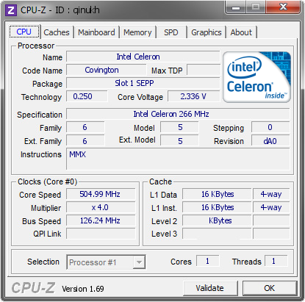
Task: Click the disabled maximize button
Action: click(x=256, y=7)
